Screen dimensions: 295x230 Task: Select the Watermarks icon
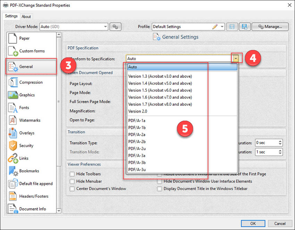(12, 120)
